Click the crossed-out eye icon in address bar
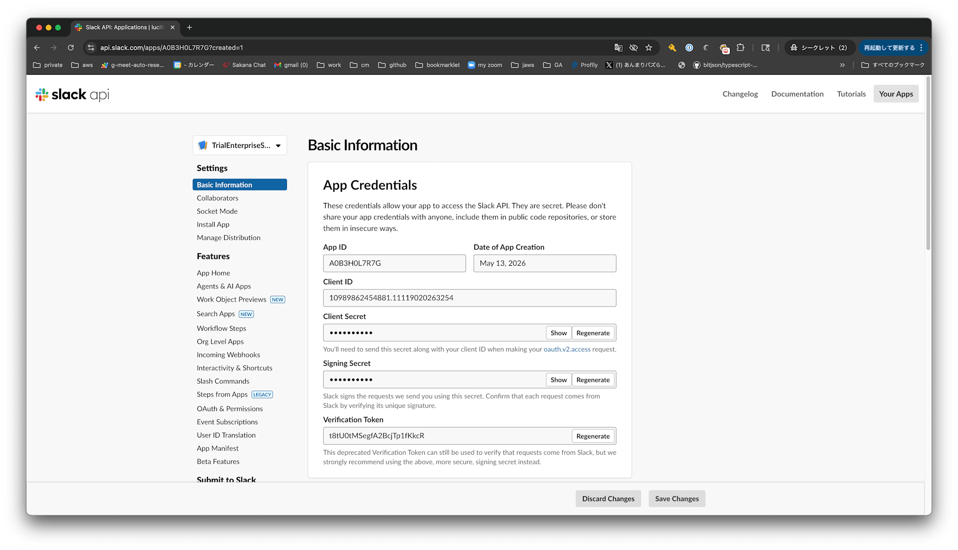 (634, 48)
